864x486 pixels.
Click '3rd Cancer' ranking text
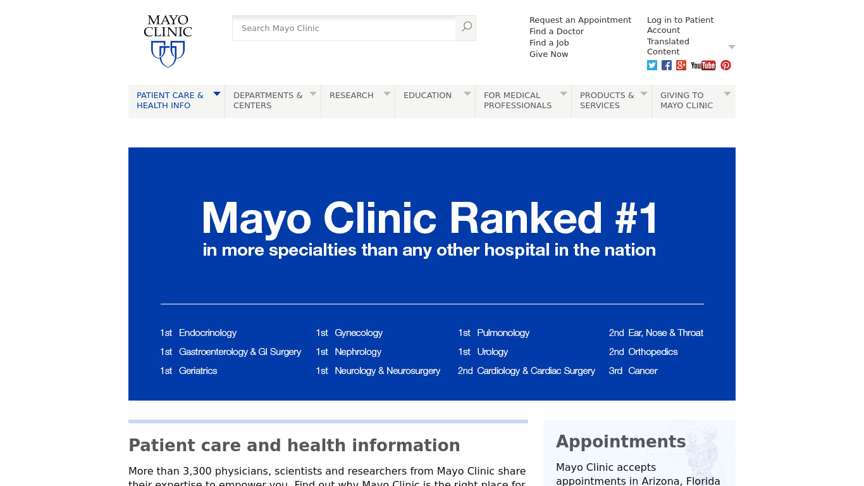633,371
